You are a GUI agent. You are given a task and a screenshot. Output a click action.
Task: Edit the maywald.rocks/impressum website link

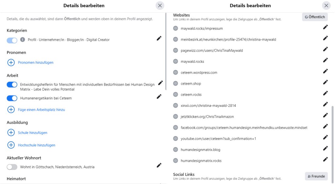[x=325, y=28]
